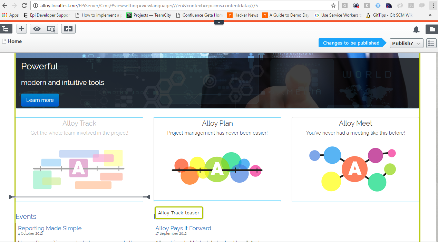
Task: Select the Alloy Meet teaser block
Action: point(356,160)
